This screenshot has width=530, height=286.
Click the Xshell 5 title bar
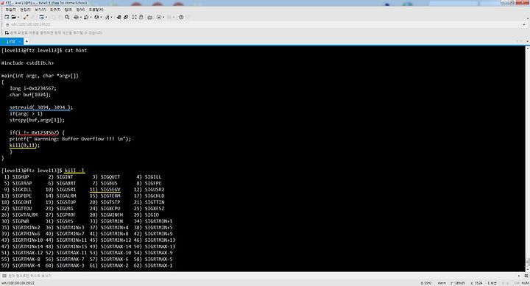[x=265, y=3]
